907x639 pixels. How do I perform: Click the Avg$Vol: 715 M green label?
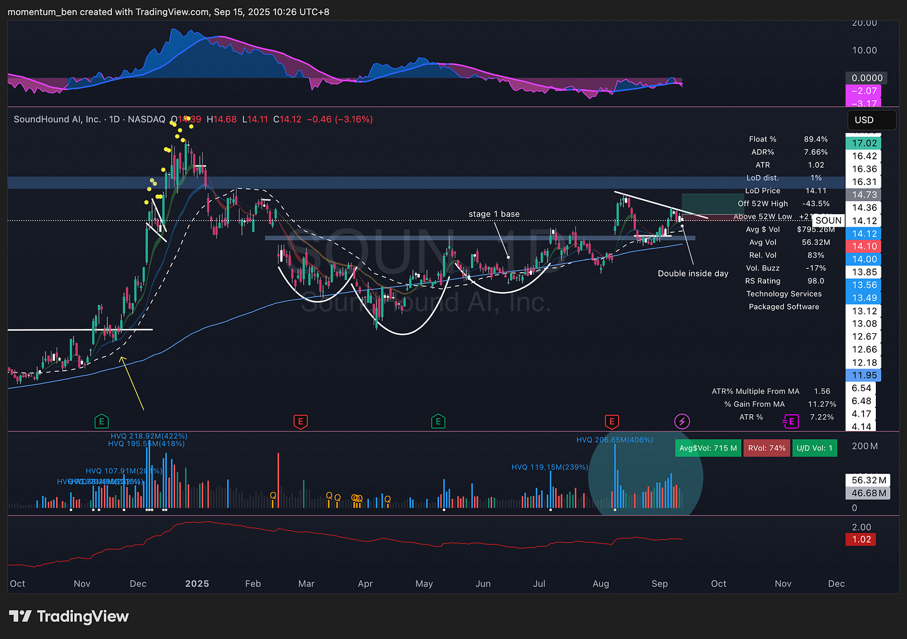click(708, 448)
